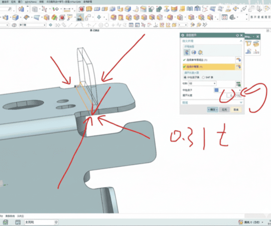271x226 pixels.
Task: Open the combo box in the bottom status bar
Action: pos(42,222)
